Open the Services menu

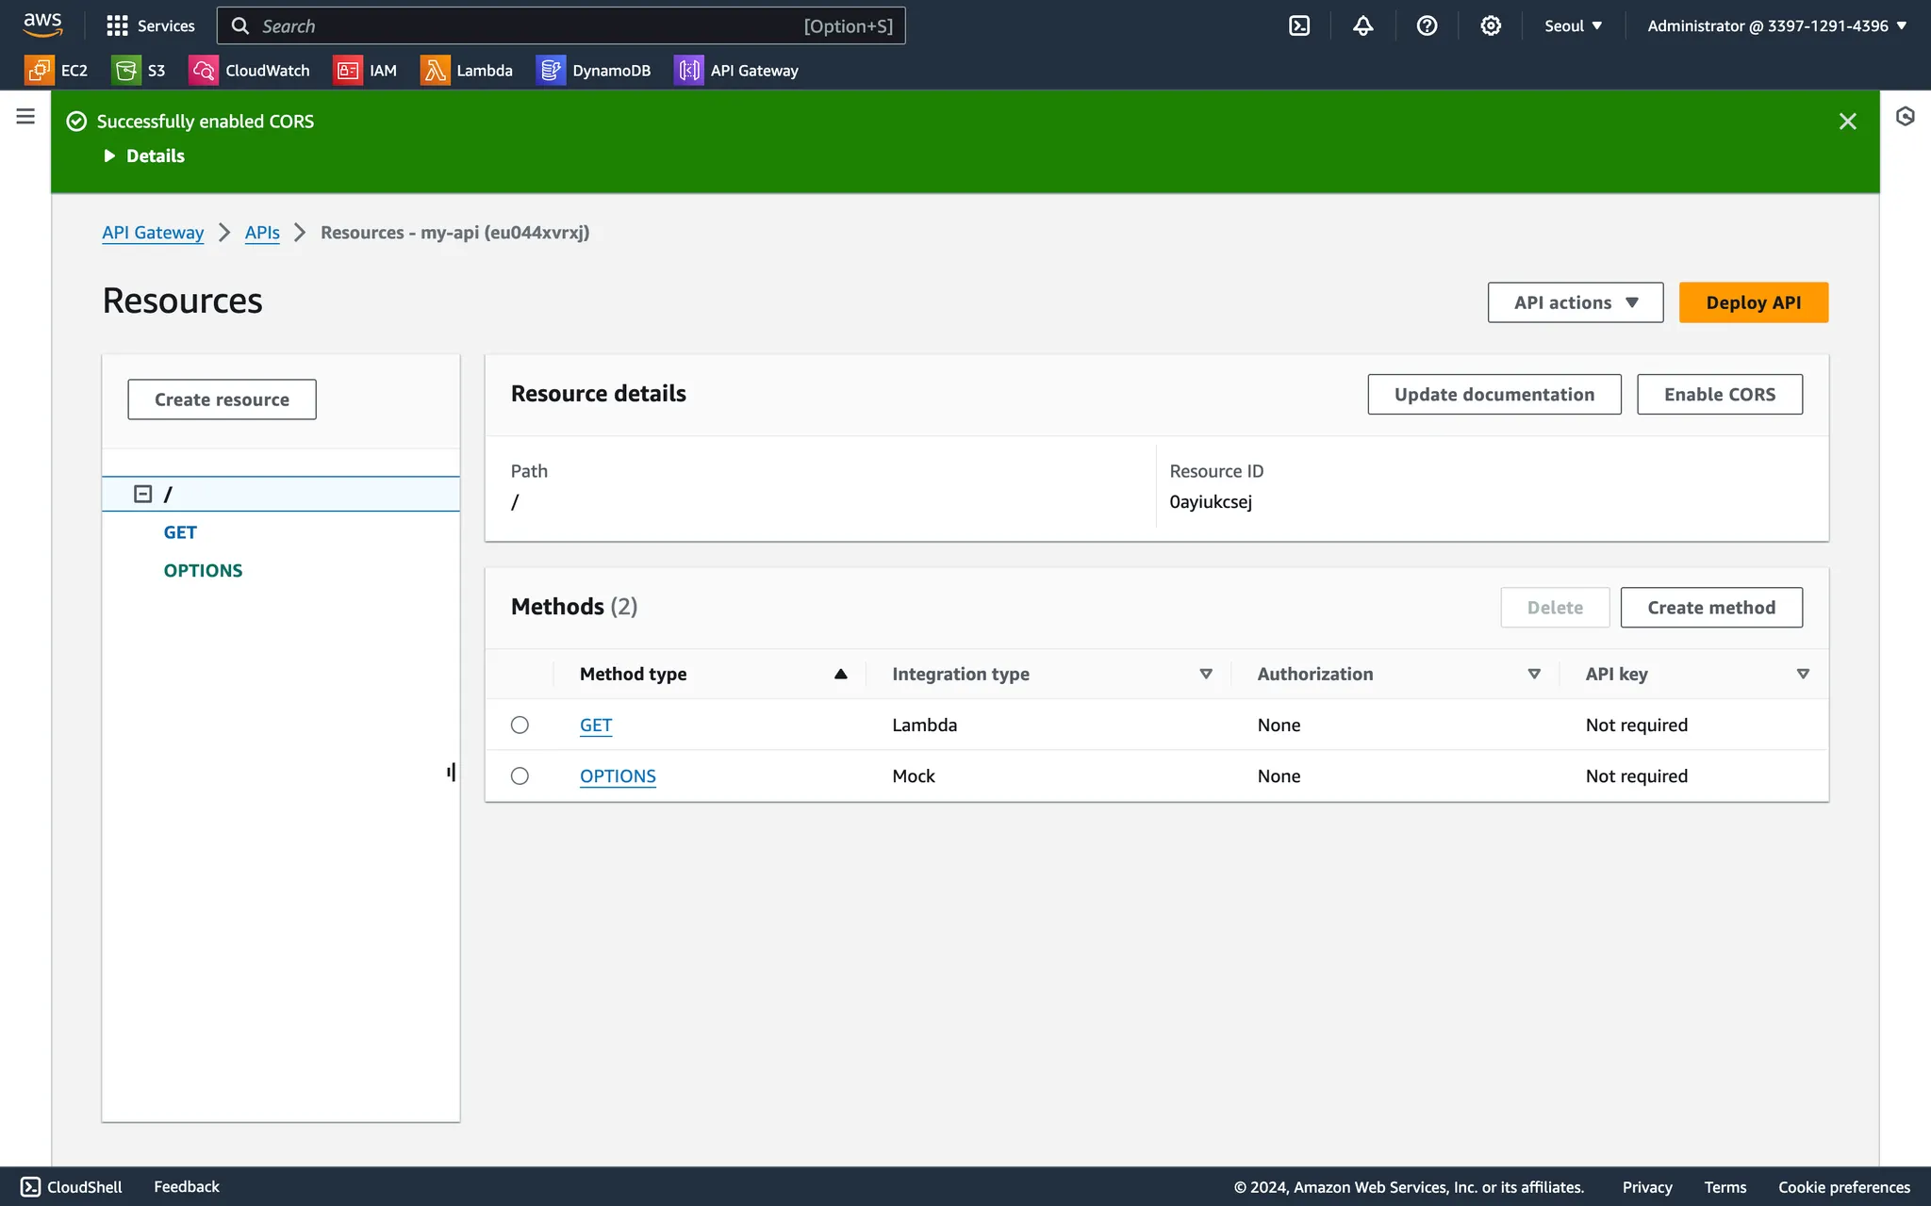[x=151, y=26]
